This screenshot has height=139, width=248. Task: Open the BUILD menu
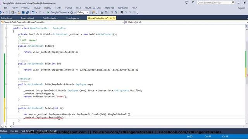(x=37, y=8)
